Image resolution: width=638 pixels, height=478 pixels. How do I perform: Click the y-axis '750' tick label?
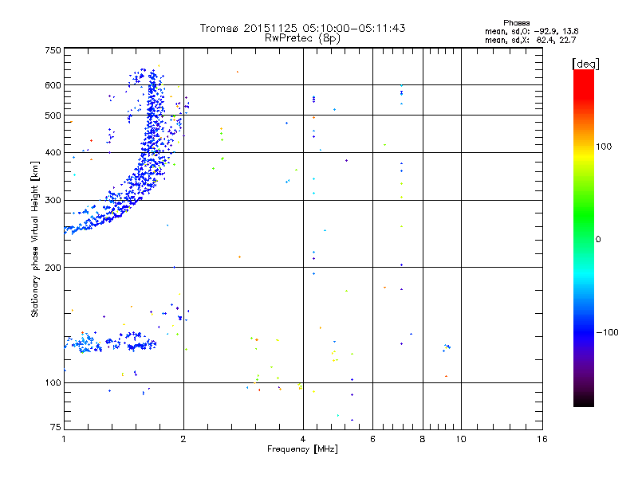pyautogui.click(x=53, y=50)
